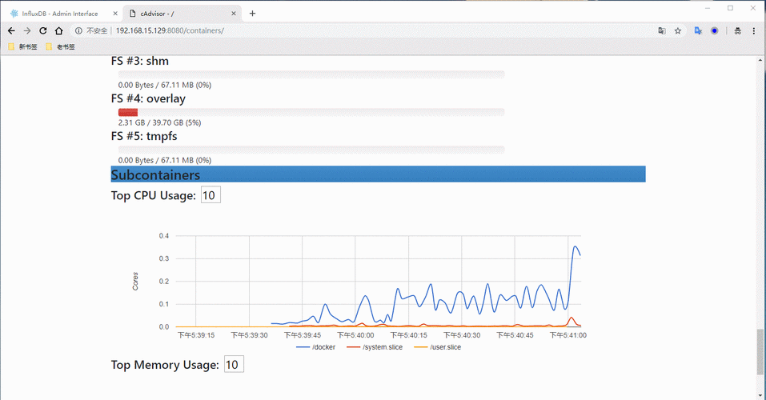Select the cAdvisor - / tab
766x400 pixels.
coord(182,14)
